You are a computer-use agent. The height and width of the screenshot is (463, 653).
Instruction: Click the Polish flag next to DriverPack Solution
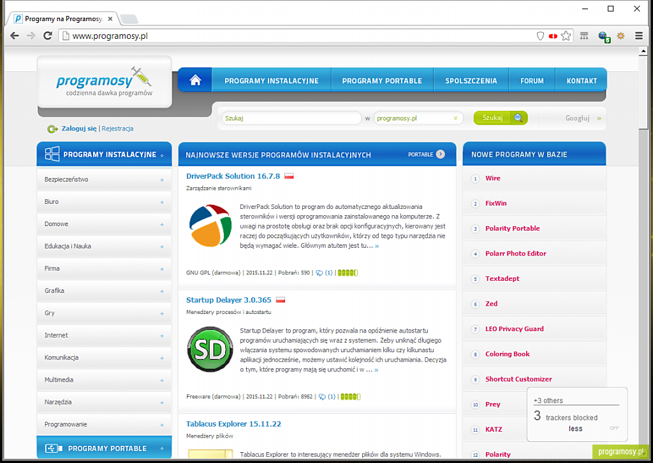(289, 176)
